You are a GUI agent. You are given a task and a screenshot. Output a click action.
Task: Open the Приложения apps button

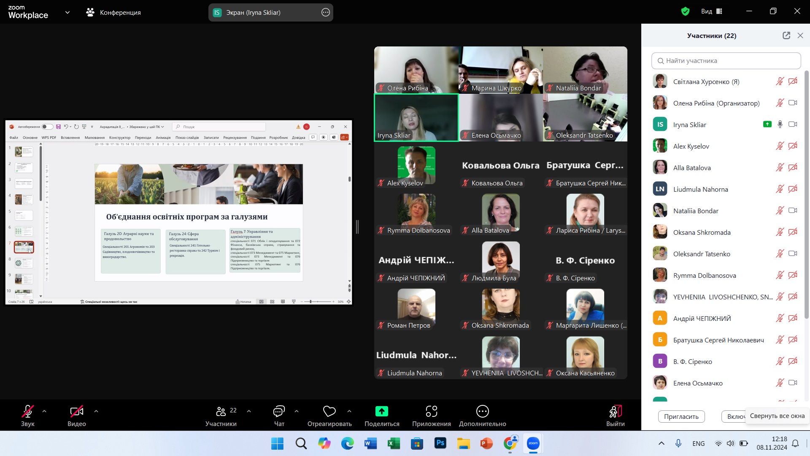pos(431,416)
